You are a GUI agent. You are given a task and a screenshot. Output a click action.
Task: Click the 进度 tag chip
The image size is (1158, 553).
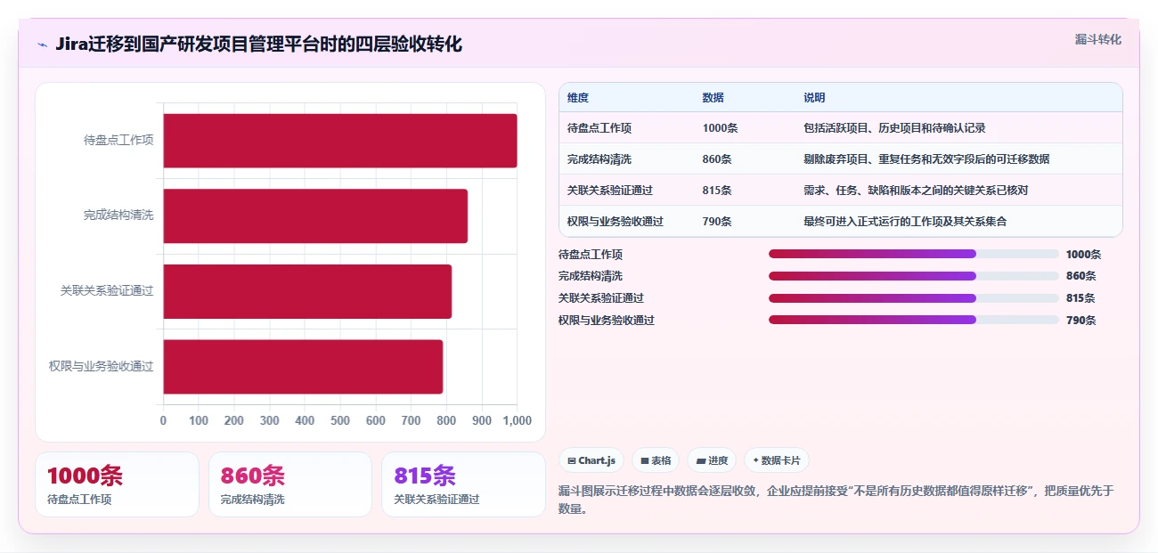pos(712,460)
